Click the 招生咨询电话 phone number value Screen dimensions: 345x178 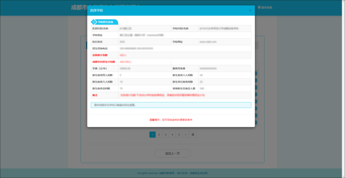pyautogui.click(x=136, y=48)
